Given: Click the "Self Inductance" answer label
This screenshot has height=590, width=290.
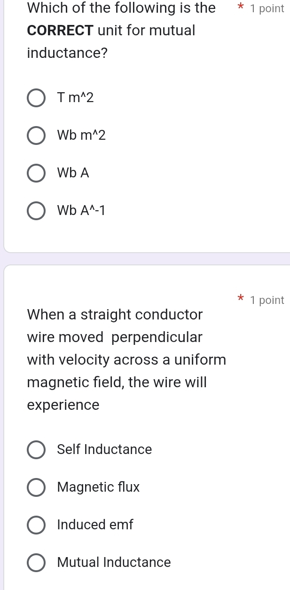Looking at the screenshot, I should [x=104, y=449].
